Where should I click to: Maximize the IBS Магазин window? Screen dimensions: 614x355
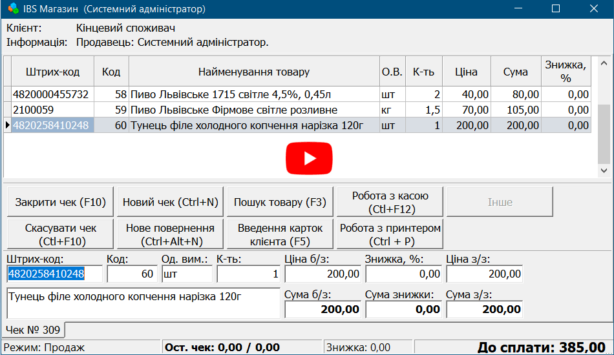pyautogui.click(x=556, y=8)
